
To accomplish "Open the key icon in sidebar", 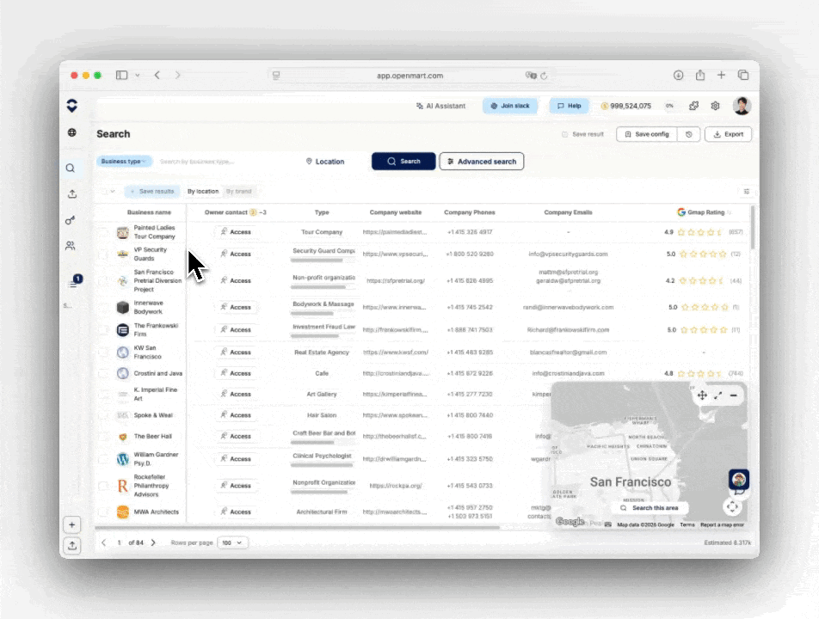I will click(70, 220).
